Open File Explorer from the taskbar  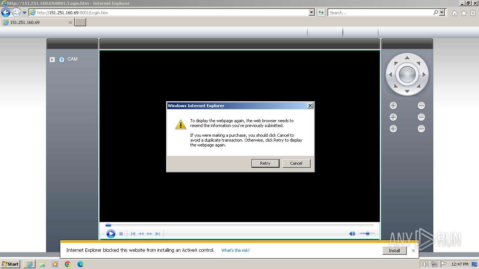(x=42, y=264)
